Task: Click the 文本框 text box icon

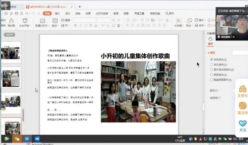Action: pos(178,21)
